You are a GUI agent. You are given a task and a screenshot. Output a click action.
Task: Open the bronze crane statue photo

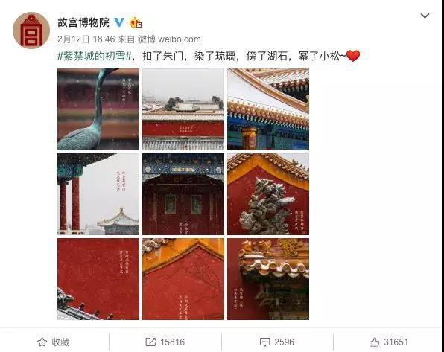pyautogui.click(x=98, y=109)
